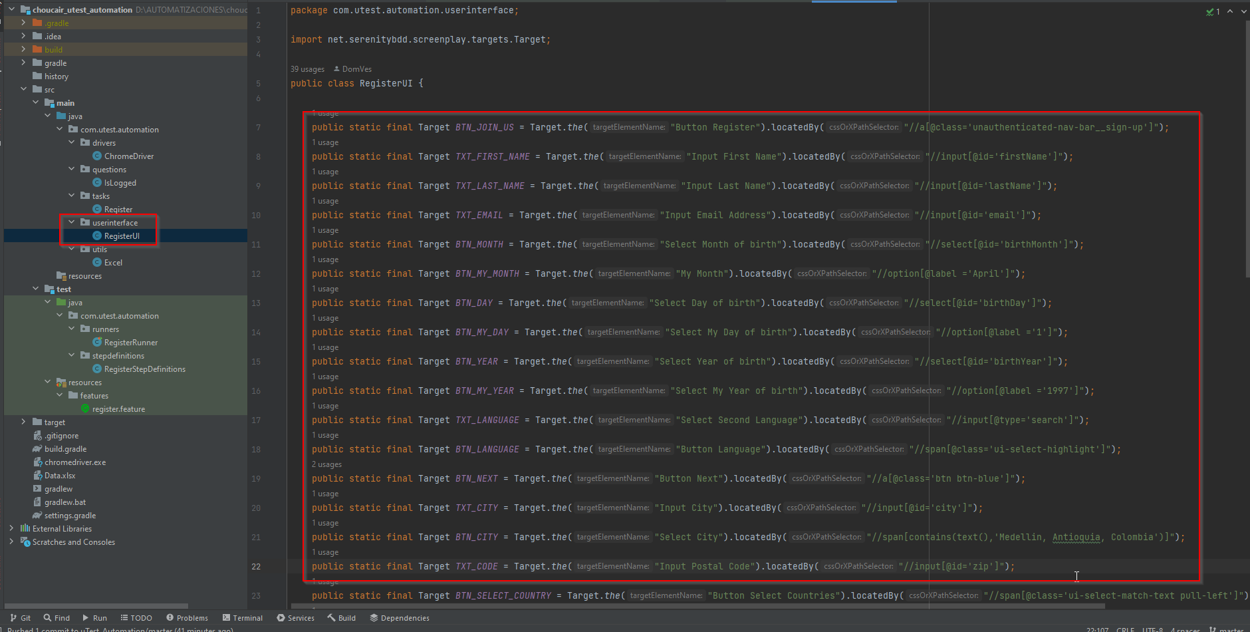The width and height of the screenshot is (1250, 632).
Task: Select the history folder
Action: coord(57,77)
